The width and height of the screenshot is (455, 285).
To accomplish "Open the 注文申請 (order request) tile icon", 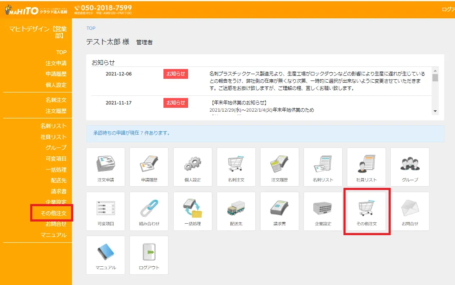I will [105, 164].
